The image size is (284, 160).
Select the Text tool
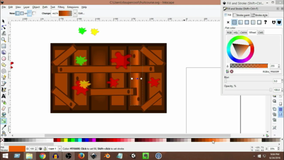4,96
